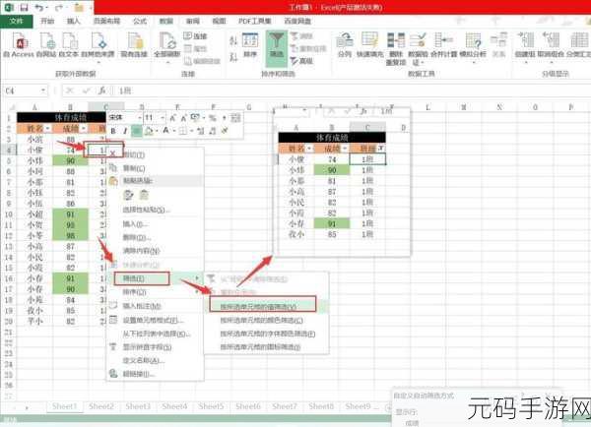591x427 pixels.
Task: Click the Undo icon in quick access toolbar
Action: tap(39, 7)
